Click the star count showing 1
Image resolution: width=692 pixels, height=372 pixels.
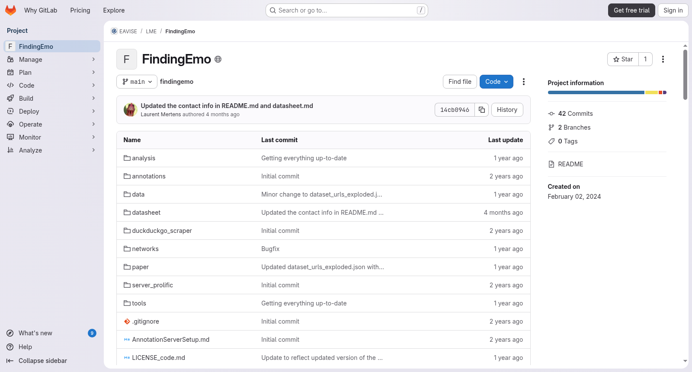645,59
